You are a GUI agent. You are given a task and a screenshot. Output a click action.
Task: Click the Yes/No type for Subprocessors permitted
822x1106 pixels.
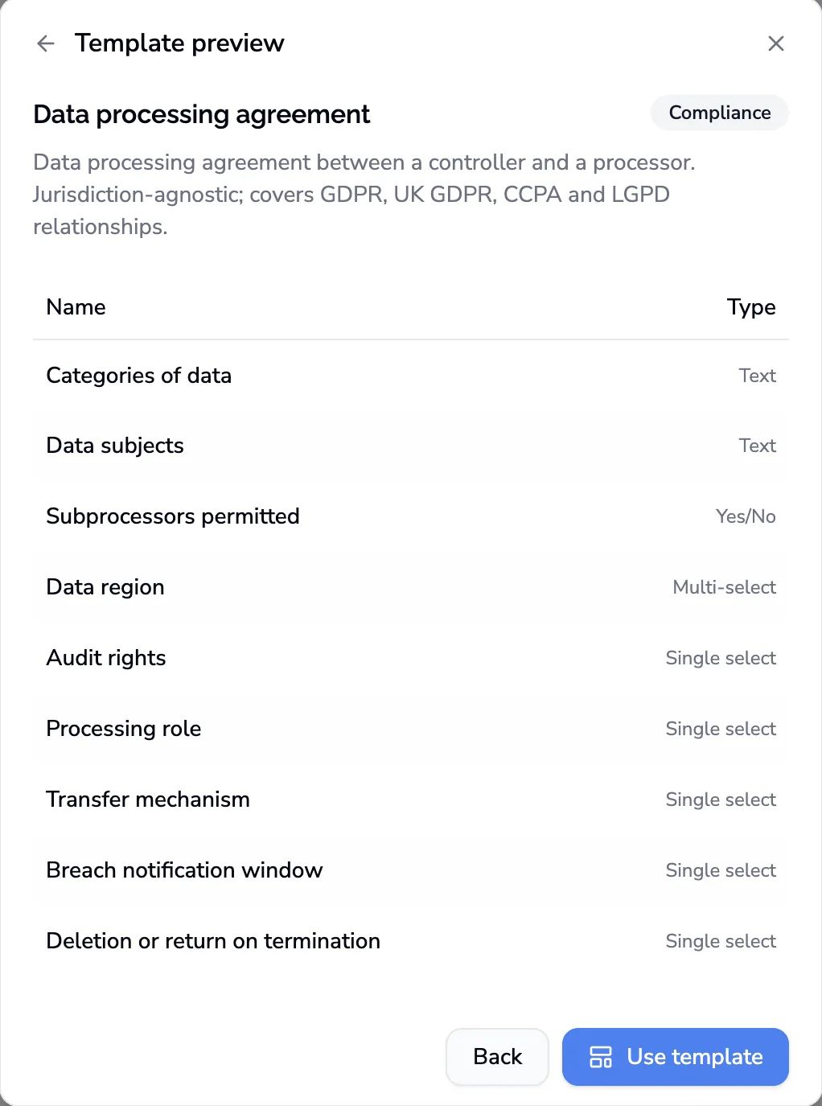746,516
